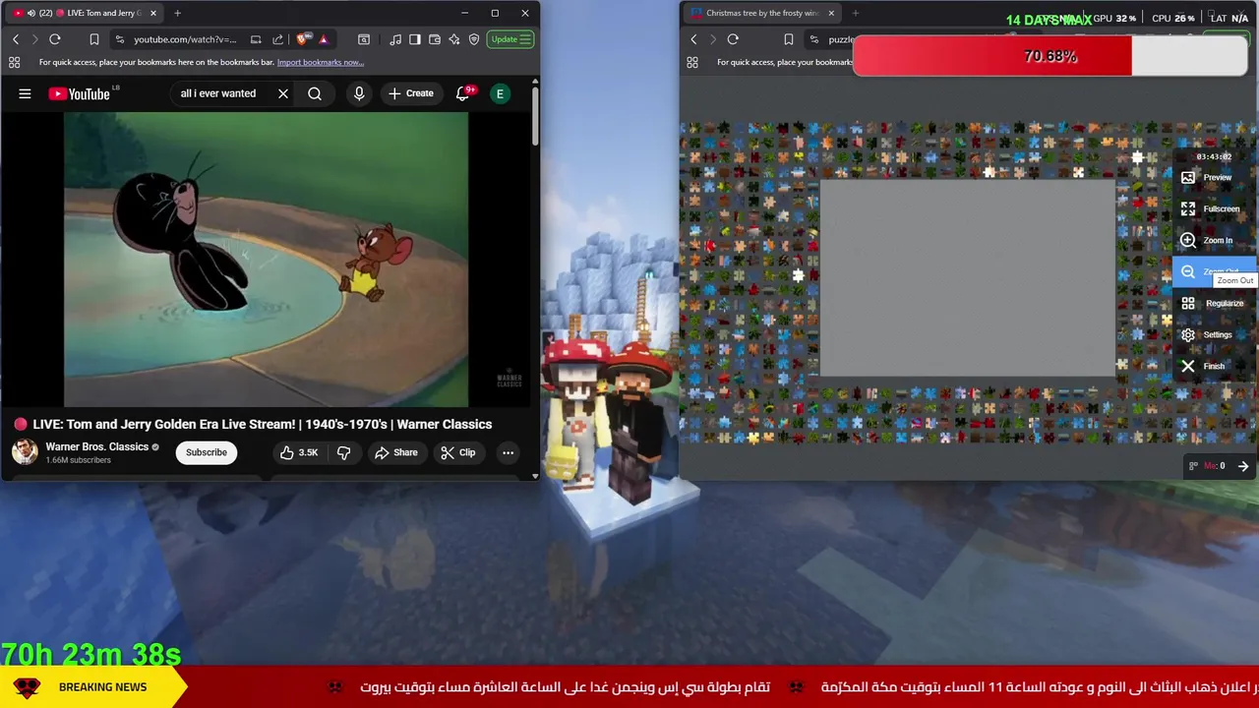Click the YouTube search magnifier button

click(315, 93)
